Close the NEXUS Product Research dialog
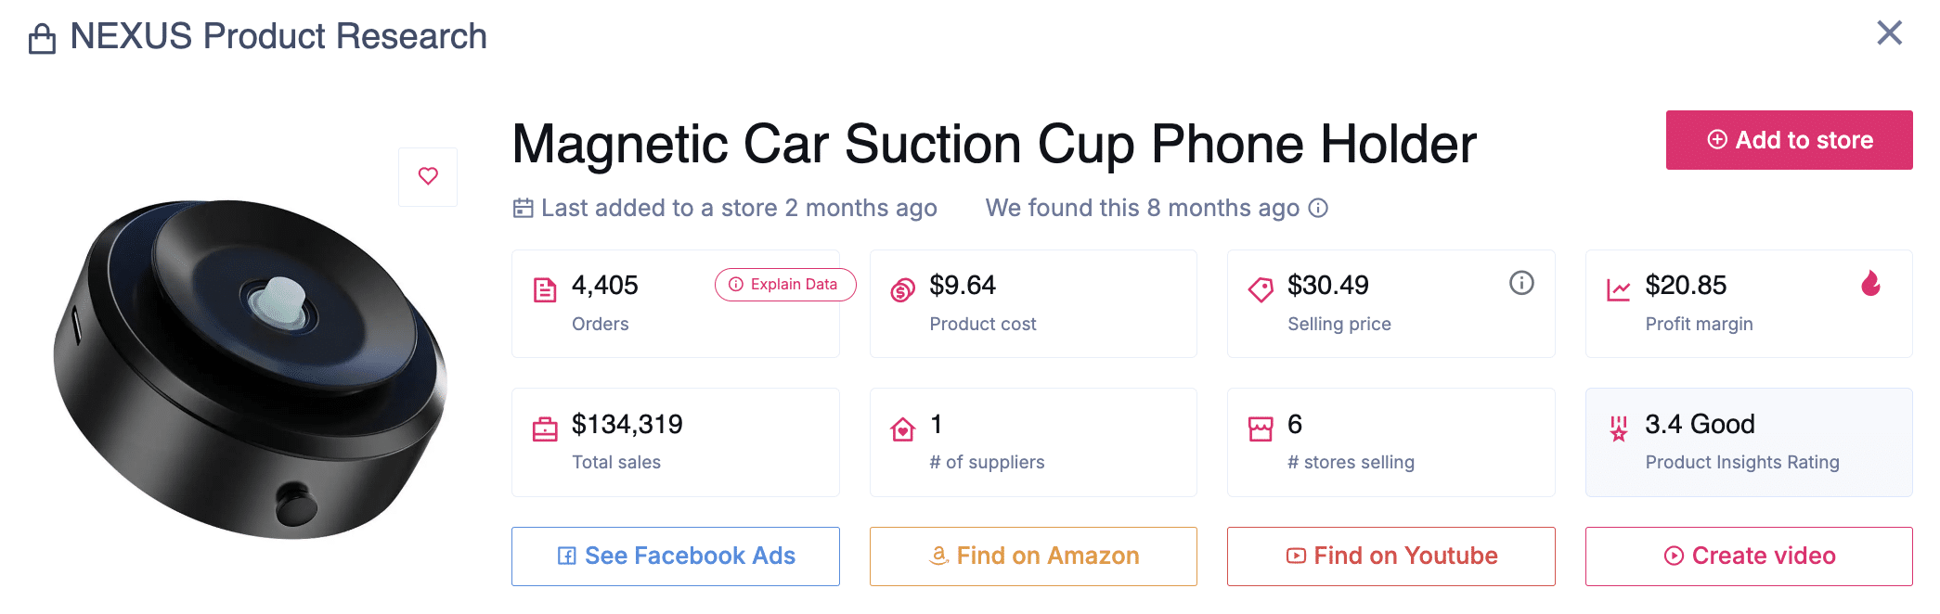The image size is (1940, 614). (1889, 33)
